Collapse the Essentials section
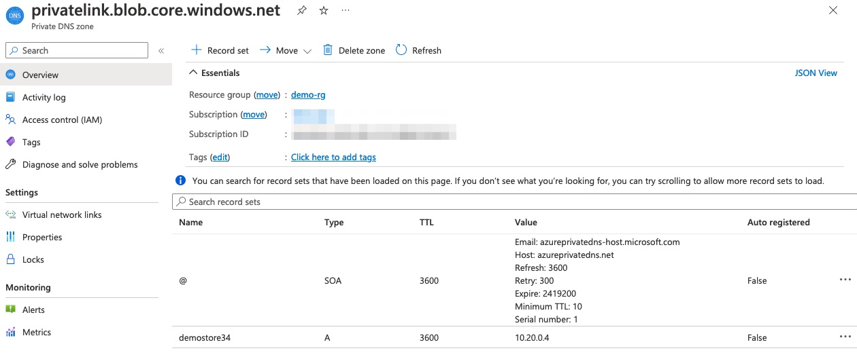This screenshot has height=355, width=857. 214,73
